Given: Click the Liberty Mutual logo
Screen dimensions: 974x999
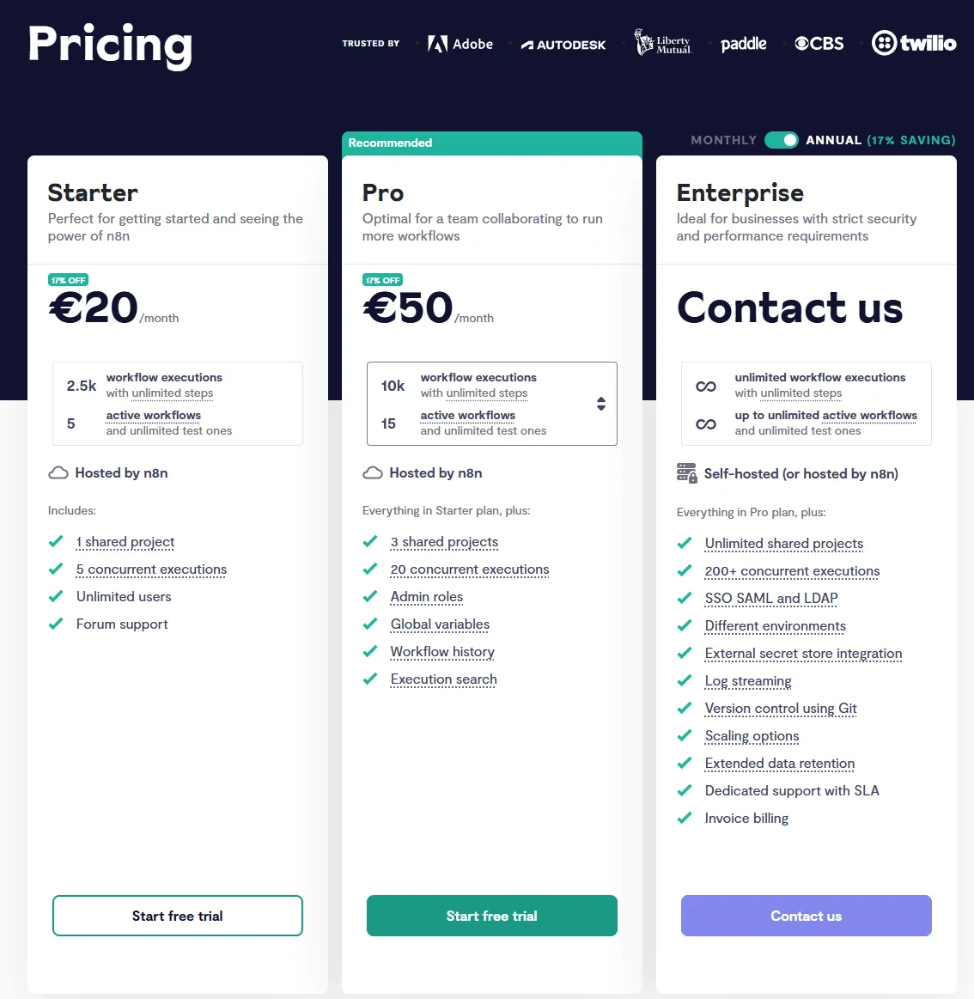Looking at the screenshot, I should point(662,43).
